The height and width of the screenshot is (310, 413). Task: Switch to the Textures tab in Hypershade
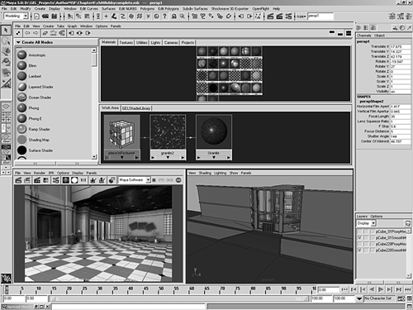(126, 42)
